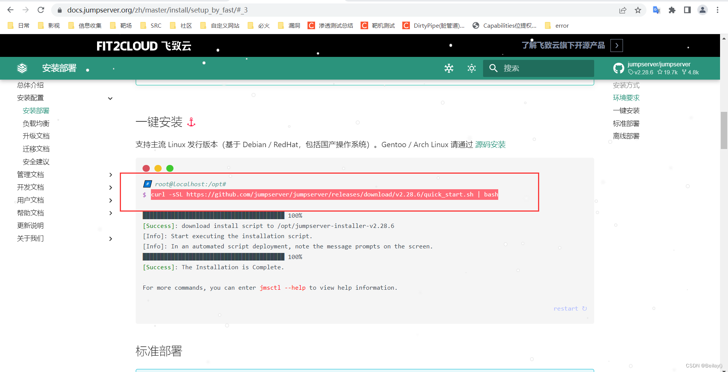This screenshot has height=372, width=728.
Task: Open the Google Translate extension
Action: pyautogui.click(x=656, y=10)
